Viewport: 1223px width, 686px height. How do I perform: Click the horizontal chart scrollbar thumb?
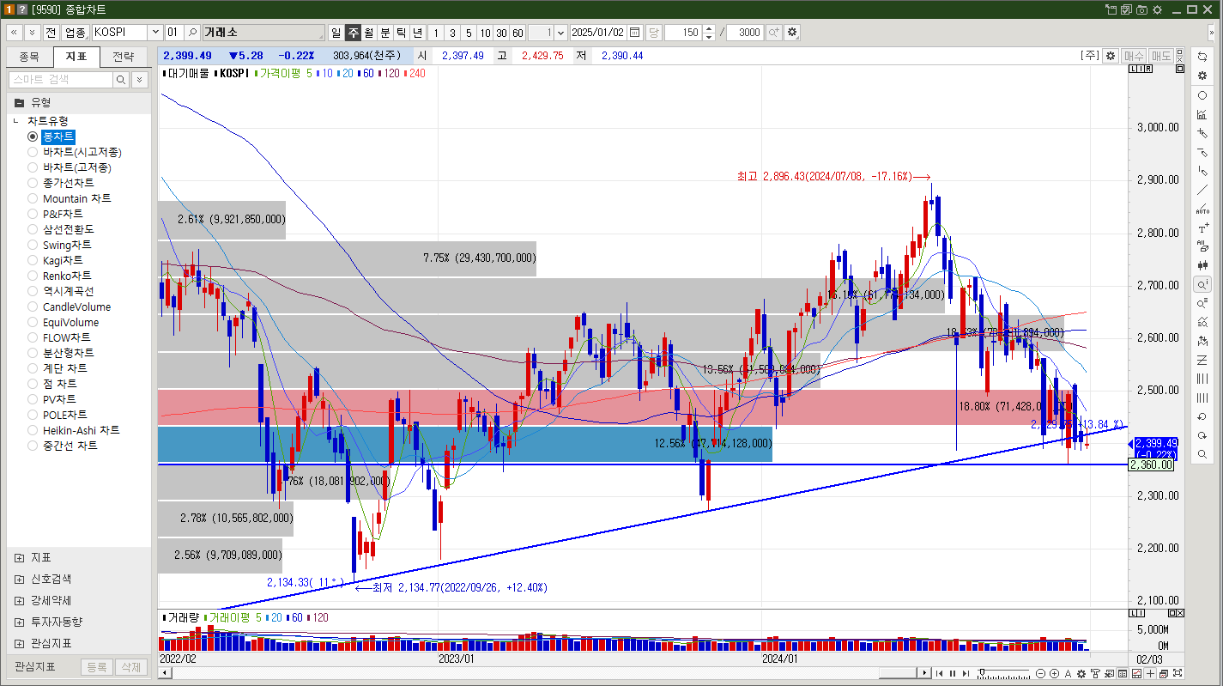coord(899,673)
